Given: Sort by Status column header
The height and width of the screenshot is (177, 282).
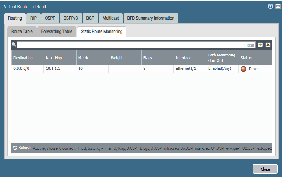Looking at the screenshot, I should 256,58.
